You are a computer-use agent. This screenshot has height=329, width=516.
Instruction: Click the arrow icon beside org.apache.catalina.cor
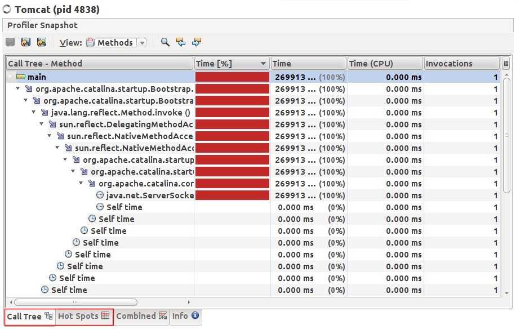point(92,184)
